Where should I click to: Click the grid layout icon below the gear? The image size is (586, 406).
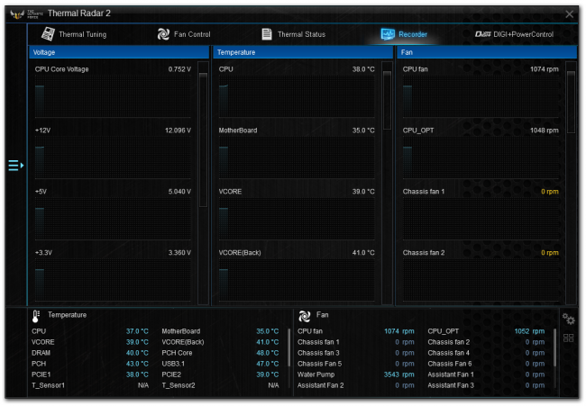(x=568, y=338)
